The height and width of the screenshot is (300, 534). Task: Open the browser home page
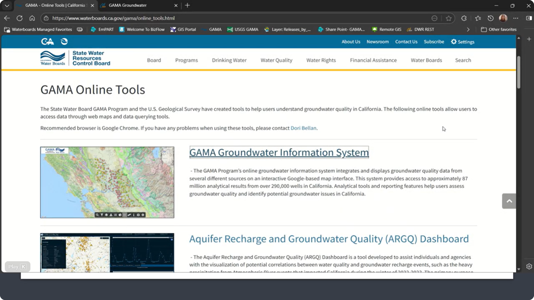[x=32, y=18]
